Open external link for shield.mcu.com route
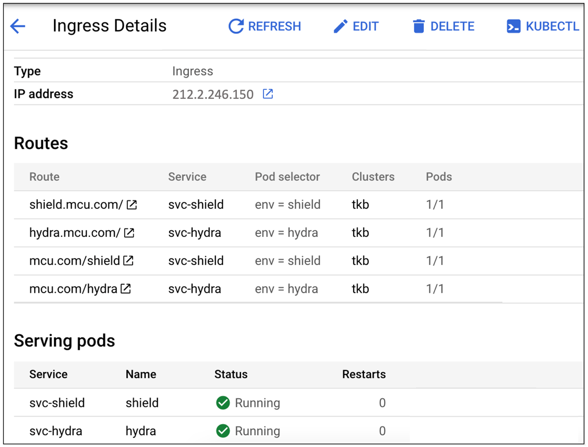Viewport: 588px width, 447px height. 132,204
